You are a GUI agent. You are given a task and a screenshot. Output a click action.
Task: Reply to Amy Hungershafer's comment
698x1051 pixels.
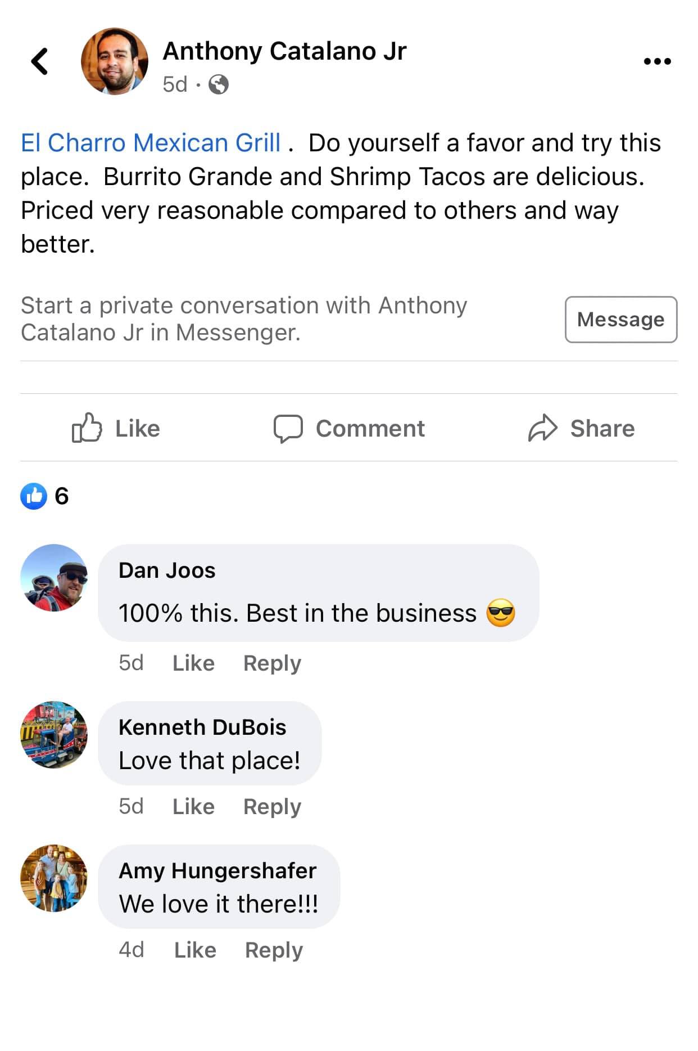click(x=274, y=950)
